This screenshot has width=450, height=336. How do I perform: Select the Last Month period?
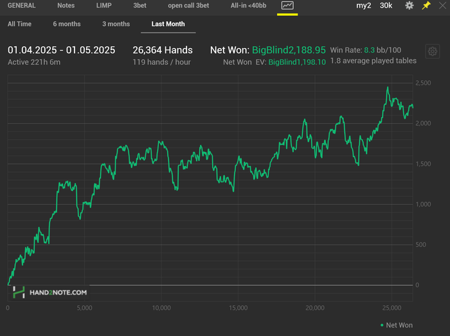click(168, 24)
